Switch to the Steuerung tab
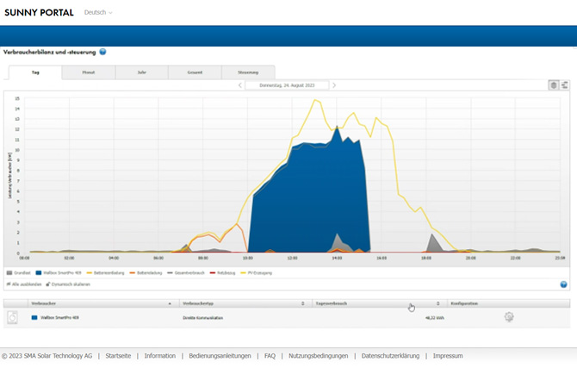Screen dimensions: 577x387 coord(248,72)
